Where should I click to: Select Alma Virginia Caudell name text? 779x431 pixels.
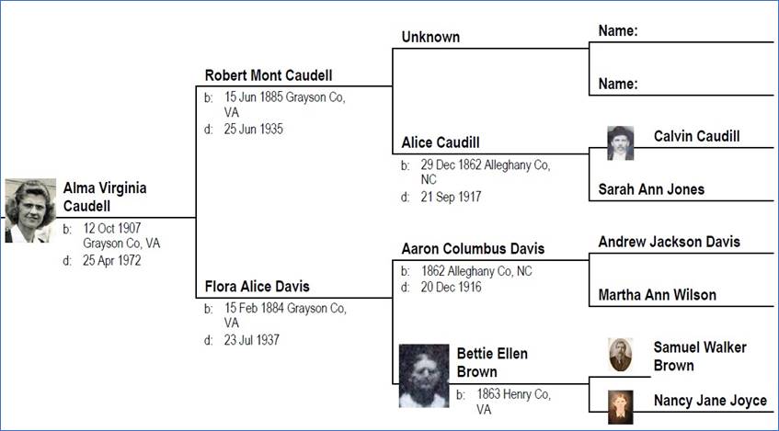point(105,198)
